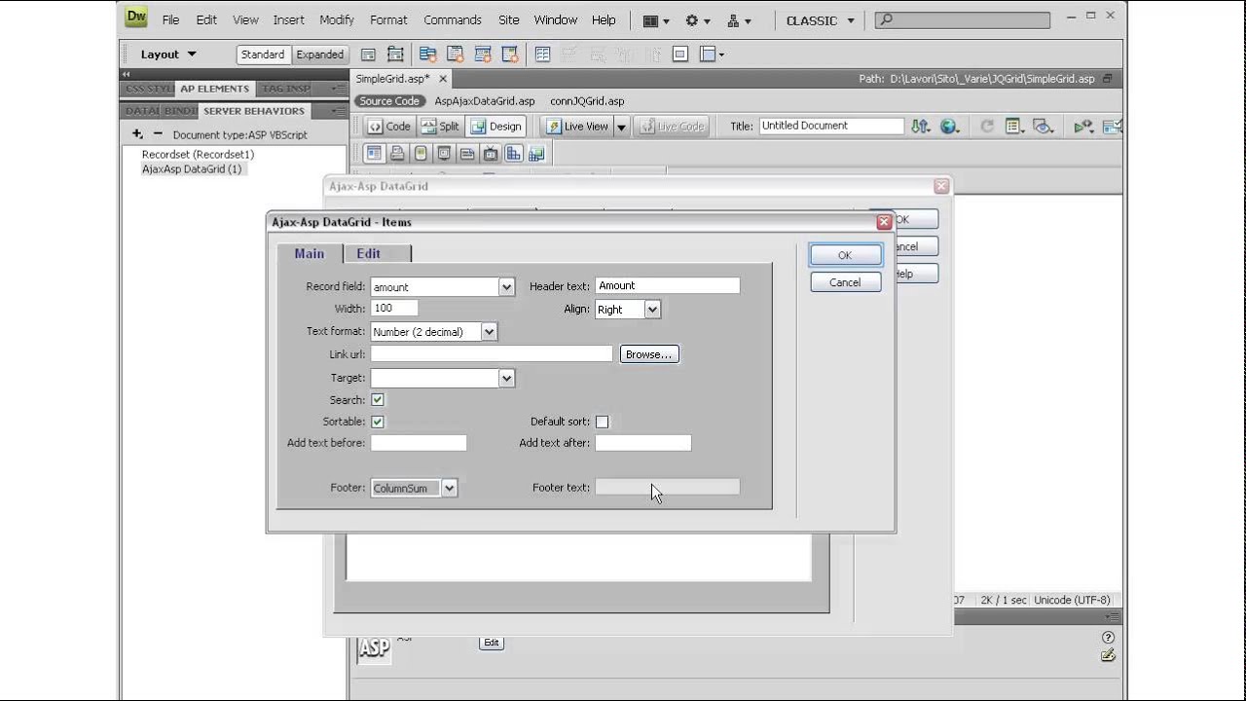Click the Frames icon in Layout toolbar
The height and width of the screenshot is (701, 1246).
(712, 55)
